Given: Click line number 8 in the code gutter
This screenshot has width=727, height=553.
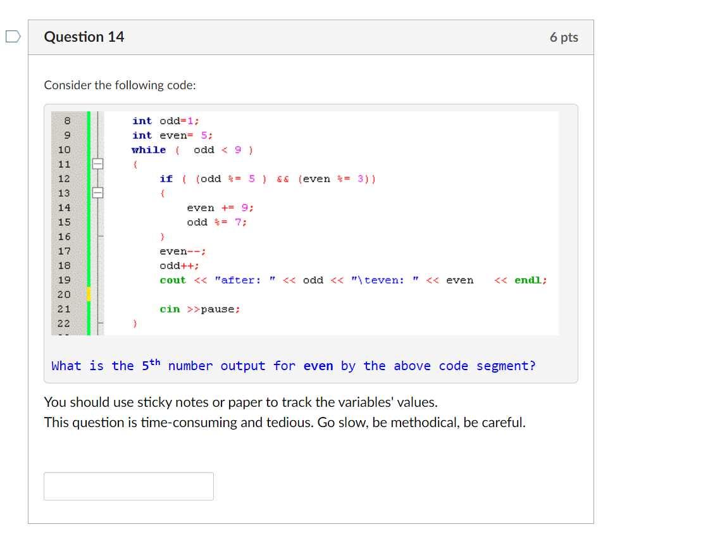Looking at the screenshot, I should (66, 120).
